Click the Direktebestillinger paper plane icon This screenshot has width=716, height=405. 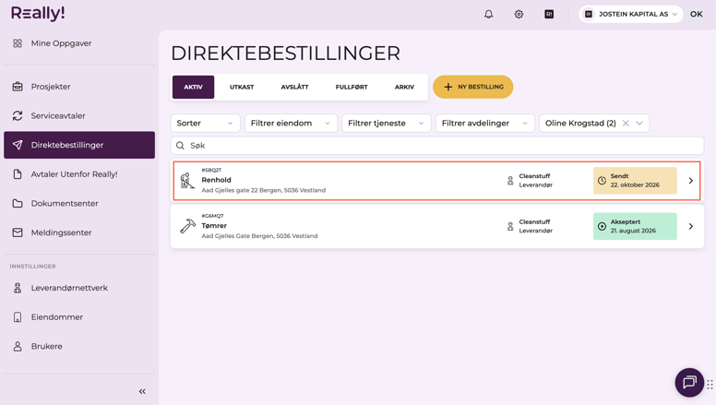[x=18, y=145]
